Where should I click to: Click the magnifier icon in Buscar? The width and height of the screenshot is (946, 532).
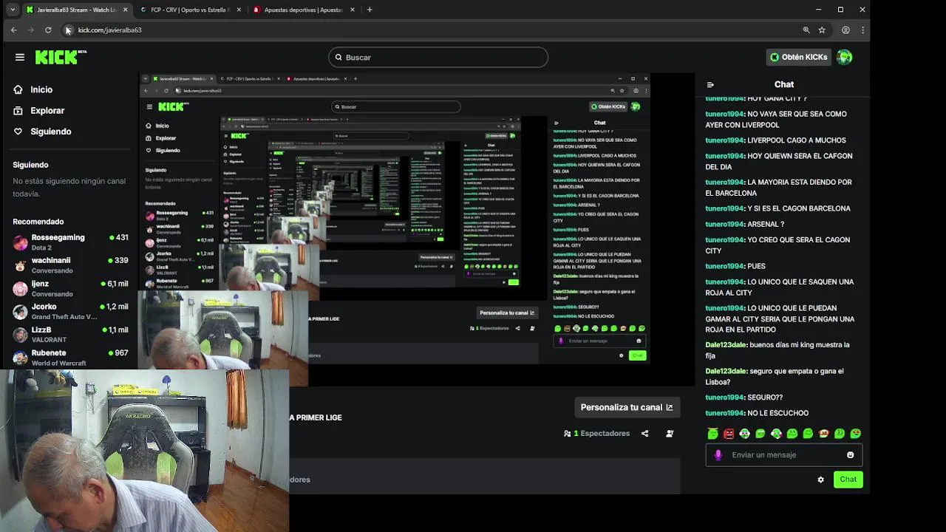pos(338,57)
